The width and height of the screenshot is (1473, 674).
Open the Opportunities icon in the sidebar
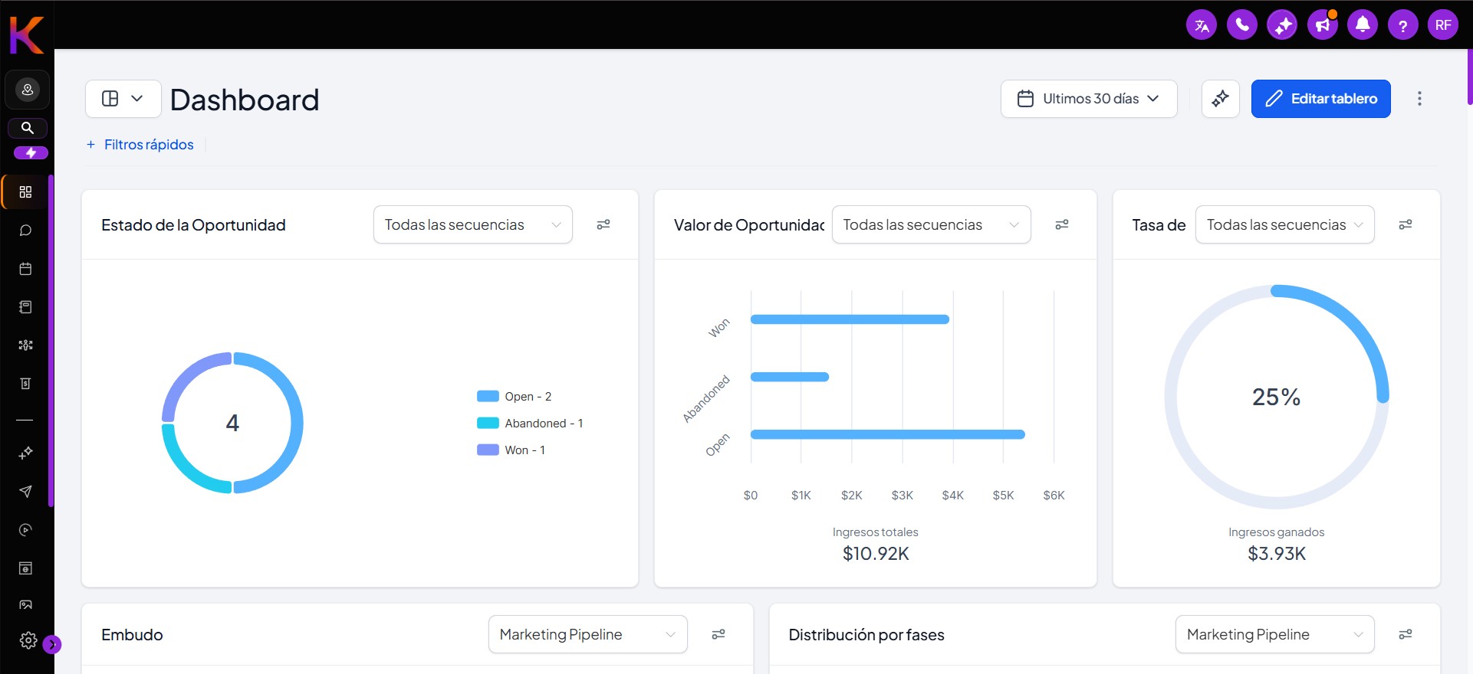[25, 345]
